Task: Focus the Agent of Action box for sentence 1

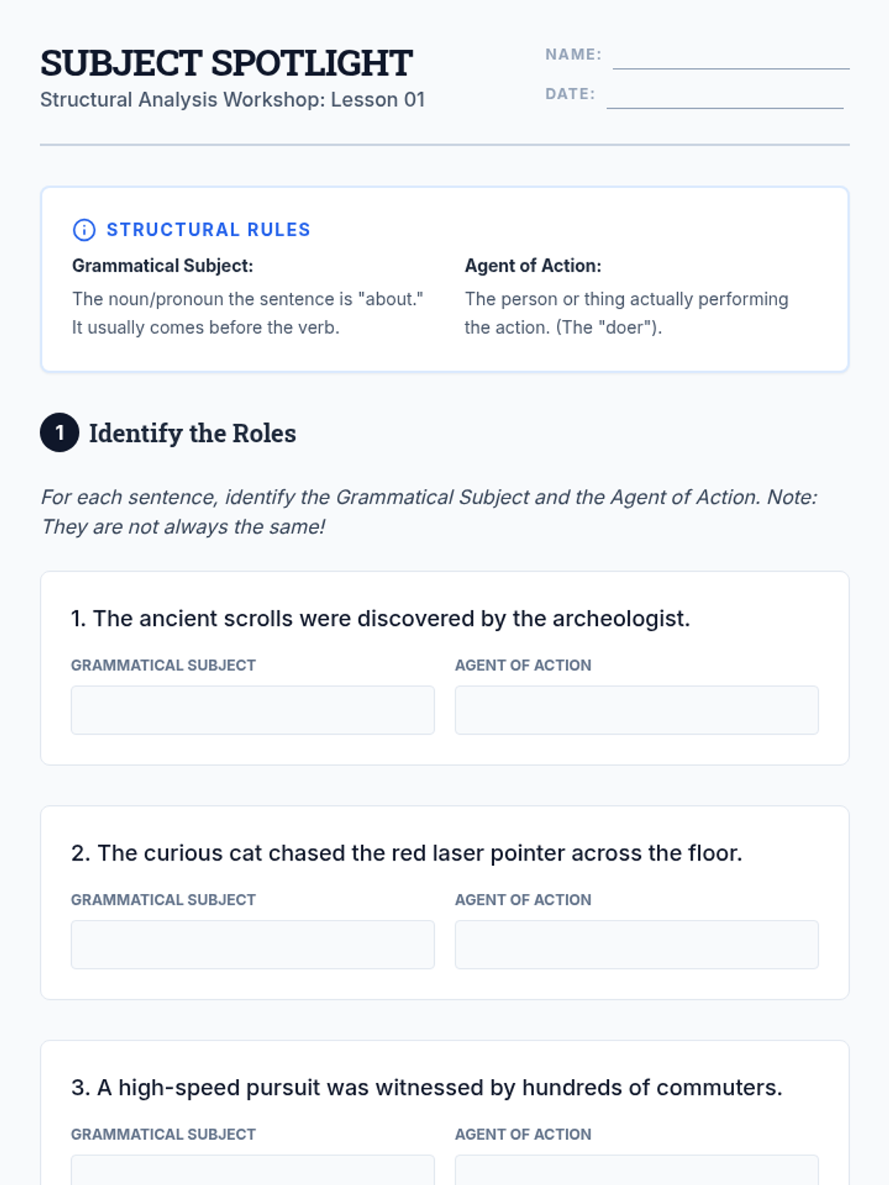Action: (x=636, y=710)
